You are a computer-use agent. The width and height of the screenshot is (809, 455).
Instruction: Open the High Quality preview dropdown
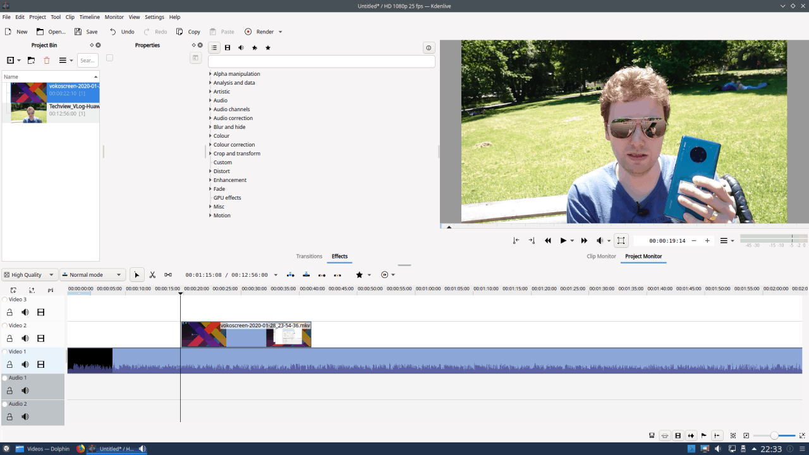29,275
